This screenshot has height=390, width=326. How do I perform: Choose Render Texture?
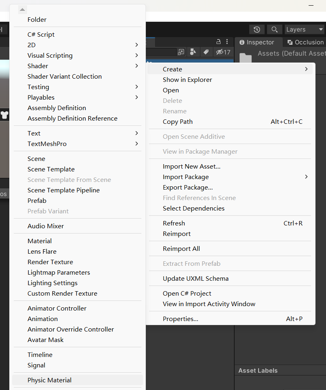click(x=78, y=262)
